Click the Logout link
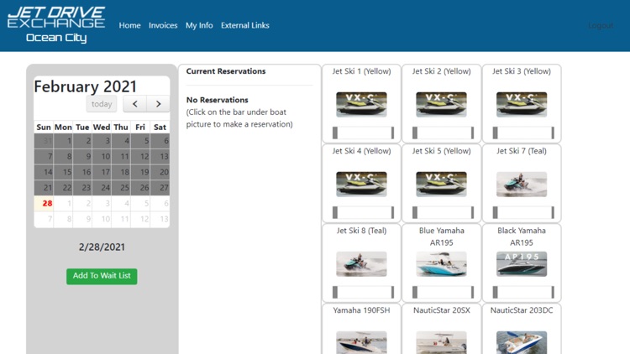The image size is (630, 354). click(x=601, y=25)
